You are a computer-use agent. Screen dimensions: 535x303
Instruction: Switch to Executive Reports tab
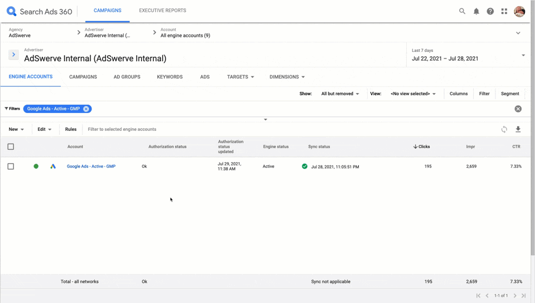click(x=162, y=11)
